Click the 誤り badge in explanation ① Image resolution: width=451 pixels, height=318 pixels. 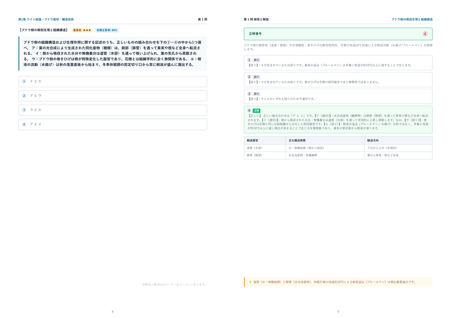point(256,60)
